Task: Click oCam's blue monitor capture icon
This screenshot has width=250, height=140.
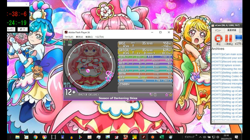Action: tap(238, 39)
